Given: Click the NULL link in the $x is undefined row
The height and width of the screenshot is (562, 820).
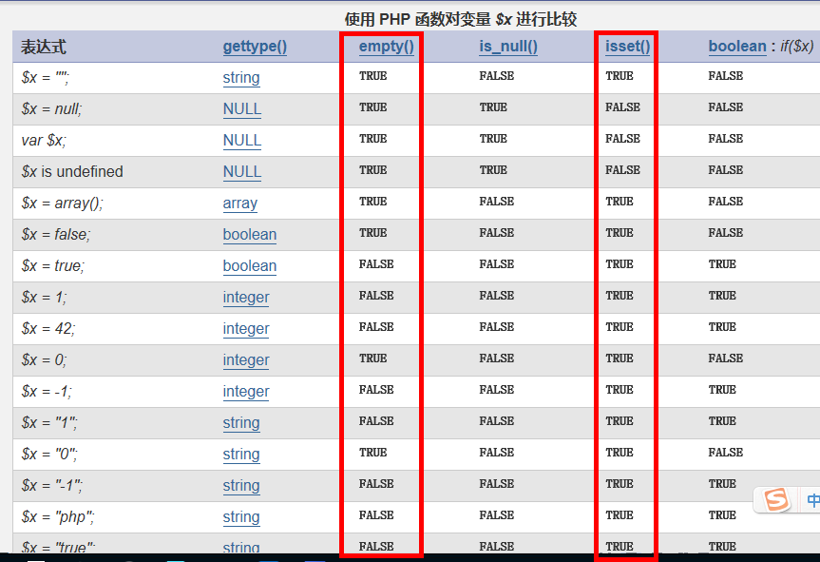Looking at the screenshot, I should 242,171.
